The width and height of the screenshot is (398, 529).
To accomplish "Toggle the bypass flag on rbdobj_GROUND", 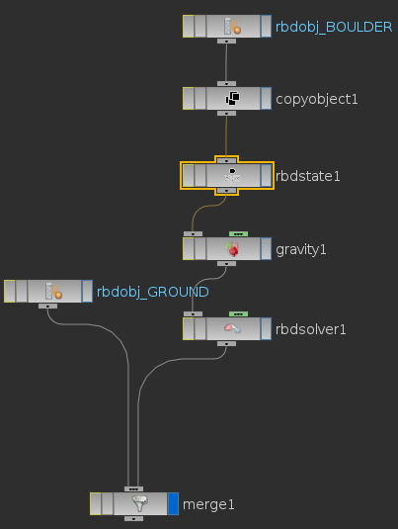I will tap(10, 291).
